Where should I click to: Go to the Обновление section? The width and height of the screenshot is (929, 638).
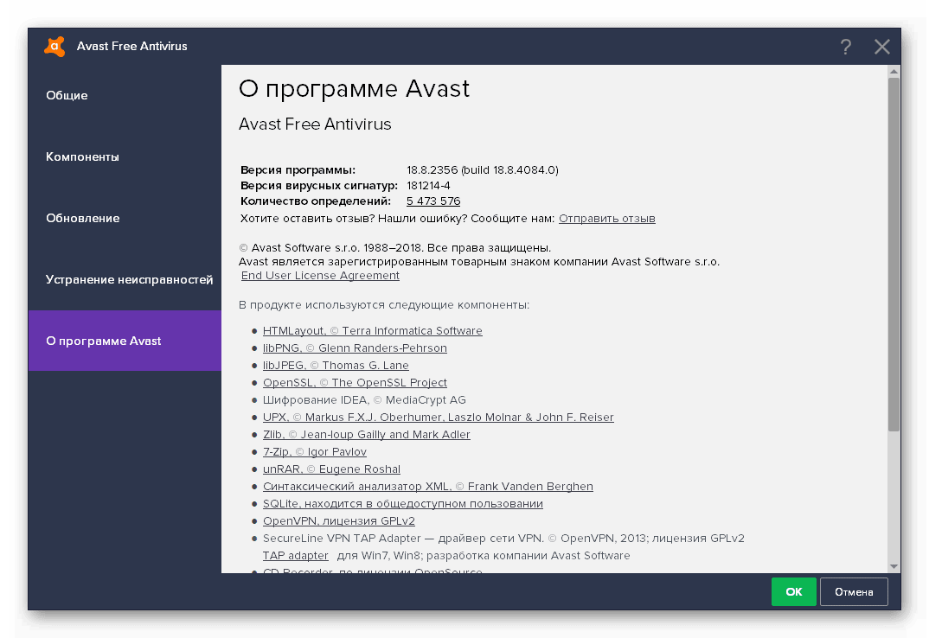[x=82, y=218]
